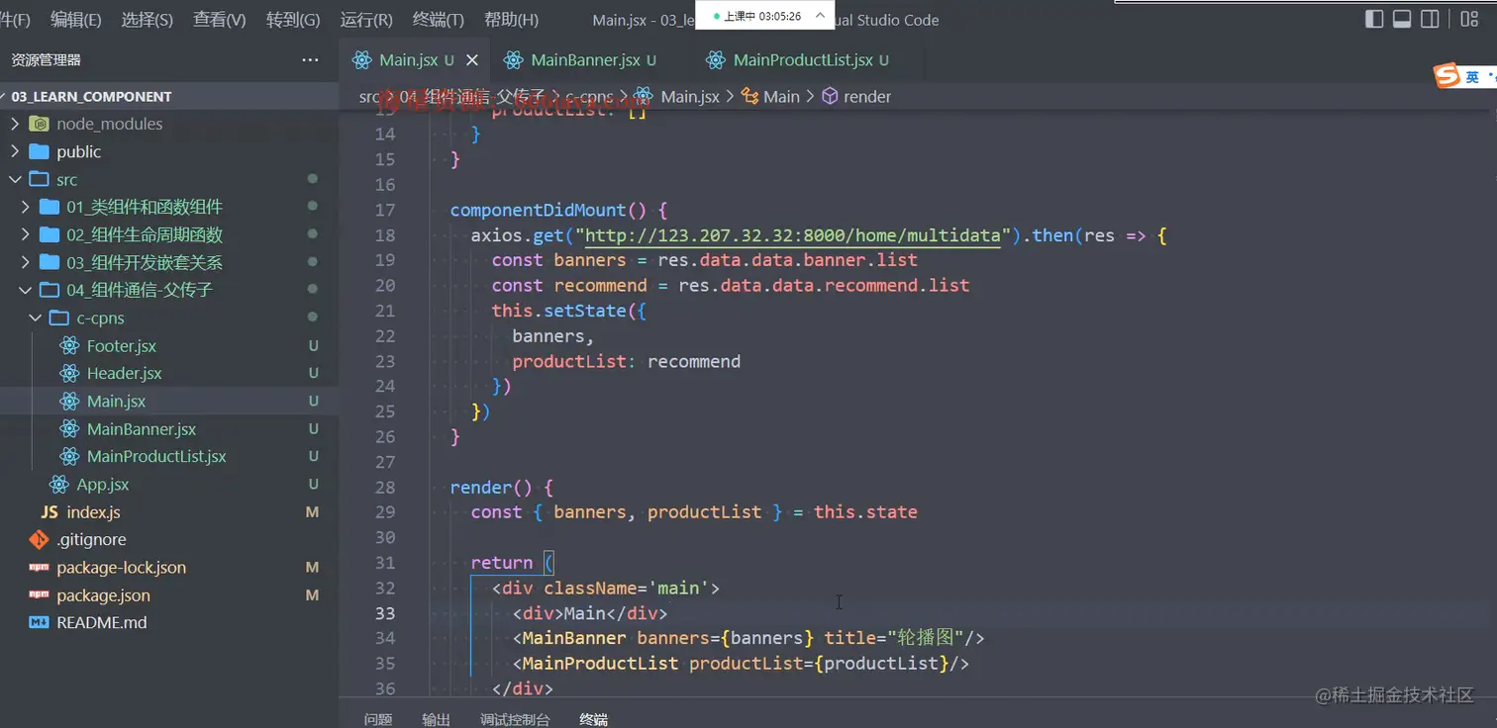Close the Main.jsx editor tab

coord(472,60)
